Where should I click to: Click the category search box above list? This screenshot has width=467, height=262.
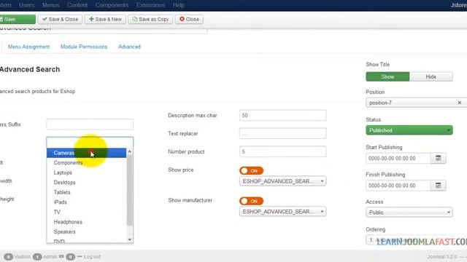(x=90, y=143)
